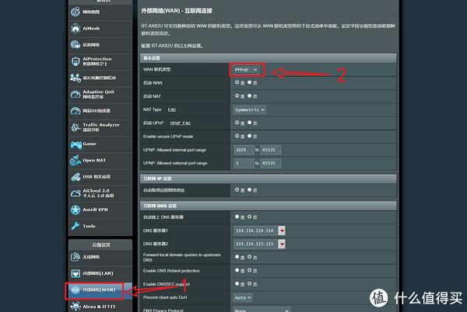This screenshot has height=312, width=467.
Task: Edit the UPnP external port start field
Action: (244, 163)
